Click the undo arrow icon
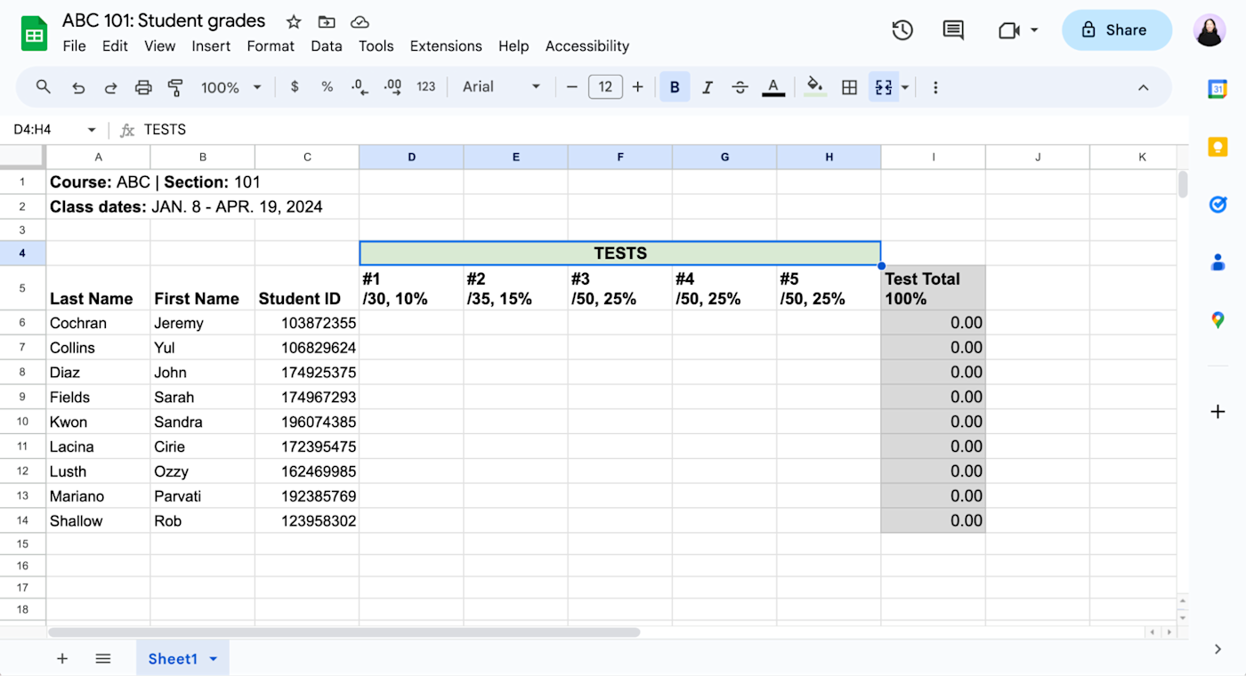Screen dimensions: 1246x676 78,87
